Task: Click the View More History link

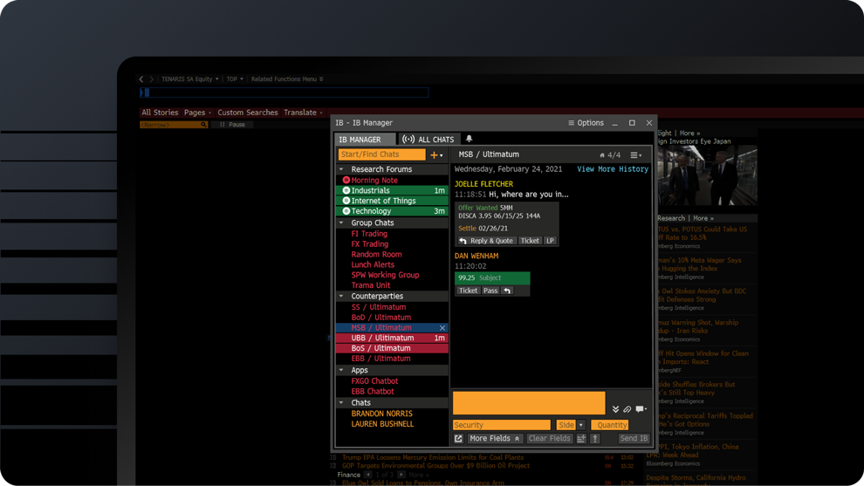Action: click(612, 169)
